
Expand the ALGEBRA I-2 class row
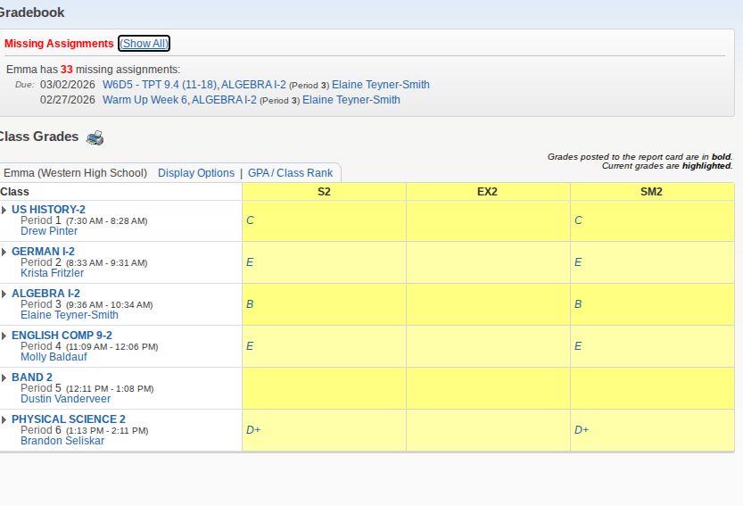[x=4, y=294]
